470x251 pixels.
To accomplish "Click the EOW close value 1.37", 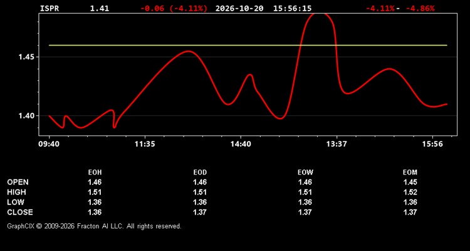I will coord(305,212).
